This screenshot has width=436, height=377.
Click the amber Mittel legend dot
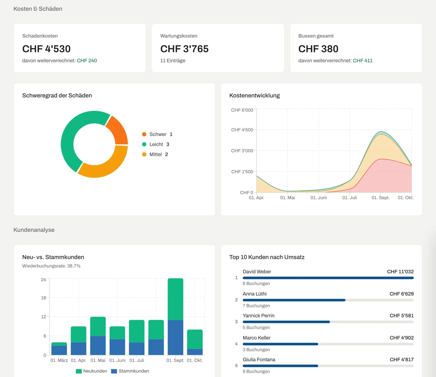144,154
